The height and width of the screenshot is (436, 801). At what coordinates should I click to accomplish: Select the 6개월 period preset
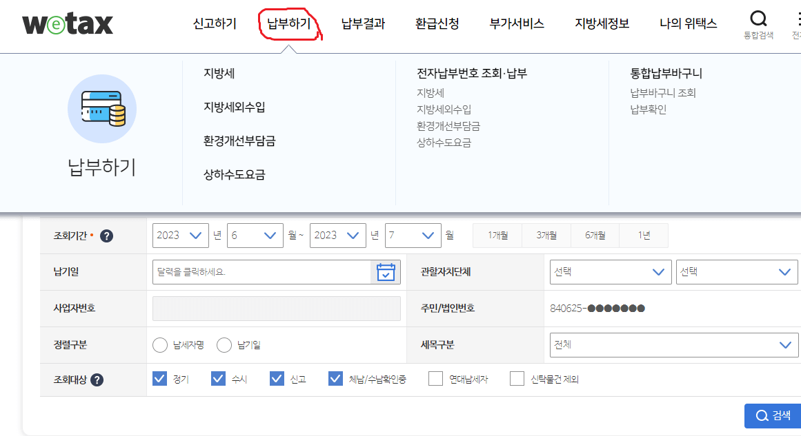point(595,235)
